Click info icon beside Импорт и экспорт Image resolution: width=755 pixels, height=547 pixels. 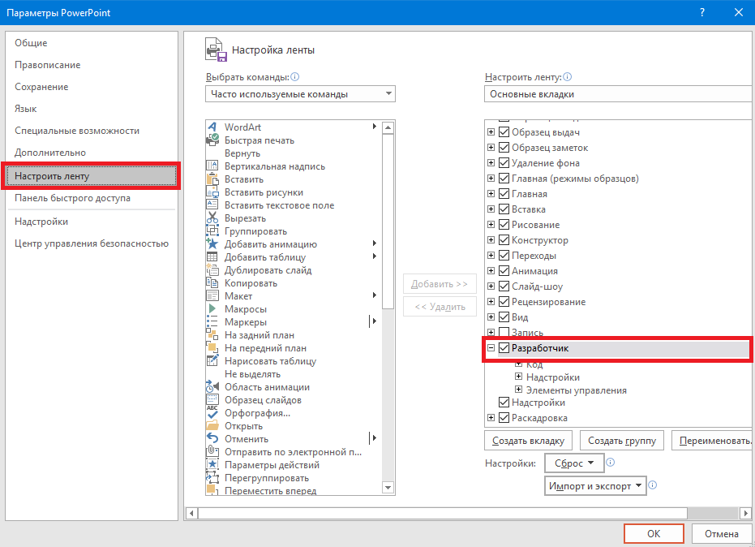point(653,485)
